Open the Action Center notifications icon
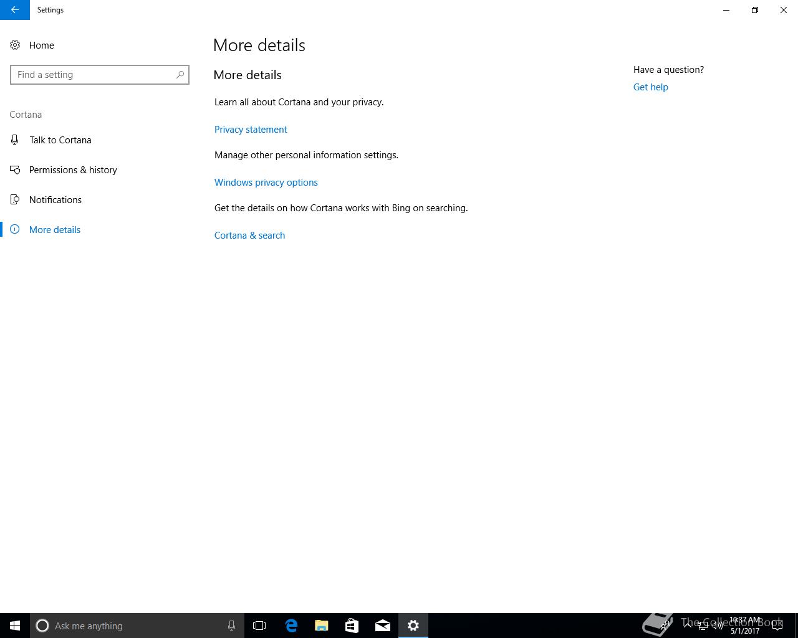The image size is (798, 638). [777, 626]
